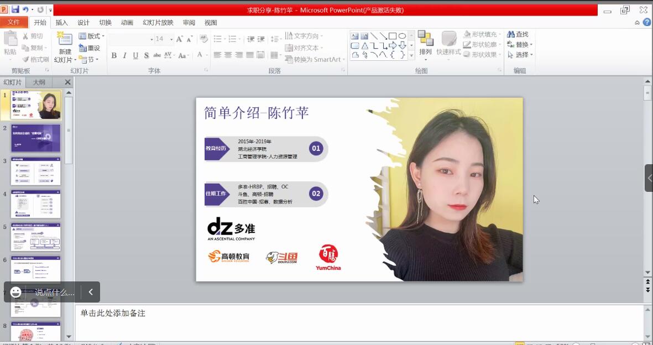Select slide 3 thumbnail in the slide panel

tap(36, 172)
